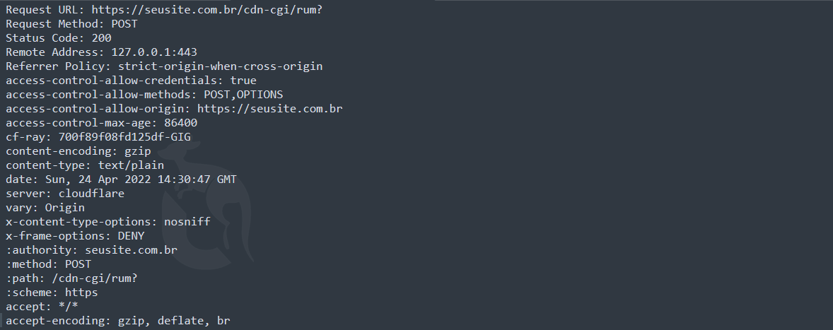Click the :scheme: https line
833x330 pixels.
(x=52, y=292)
